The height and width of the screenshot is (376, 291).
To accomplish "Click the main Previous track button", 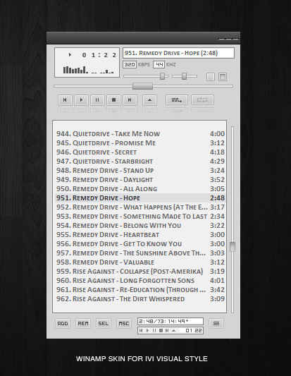I will click(65, 100).
